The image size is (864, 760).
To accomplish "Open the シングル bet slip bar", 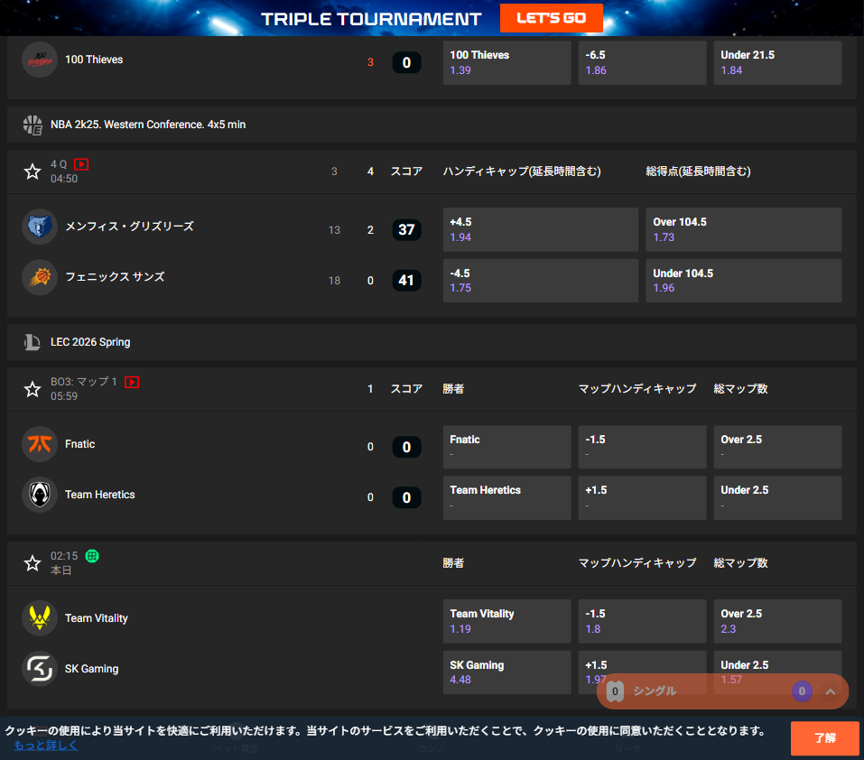I will (722, 691).
